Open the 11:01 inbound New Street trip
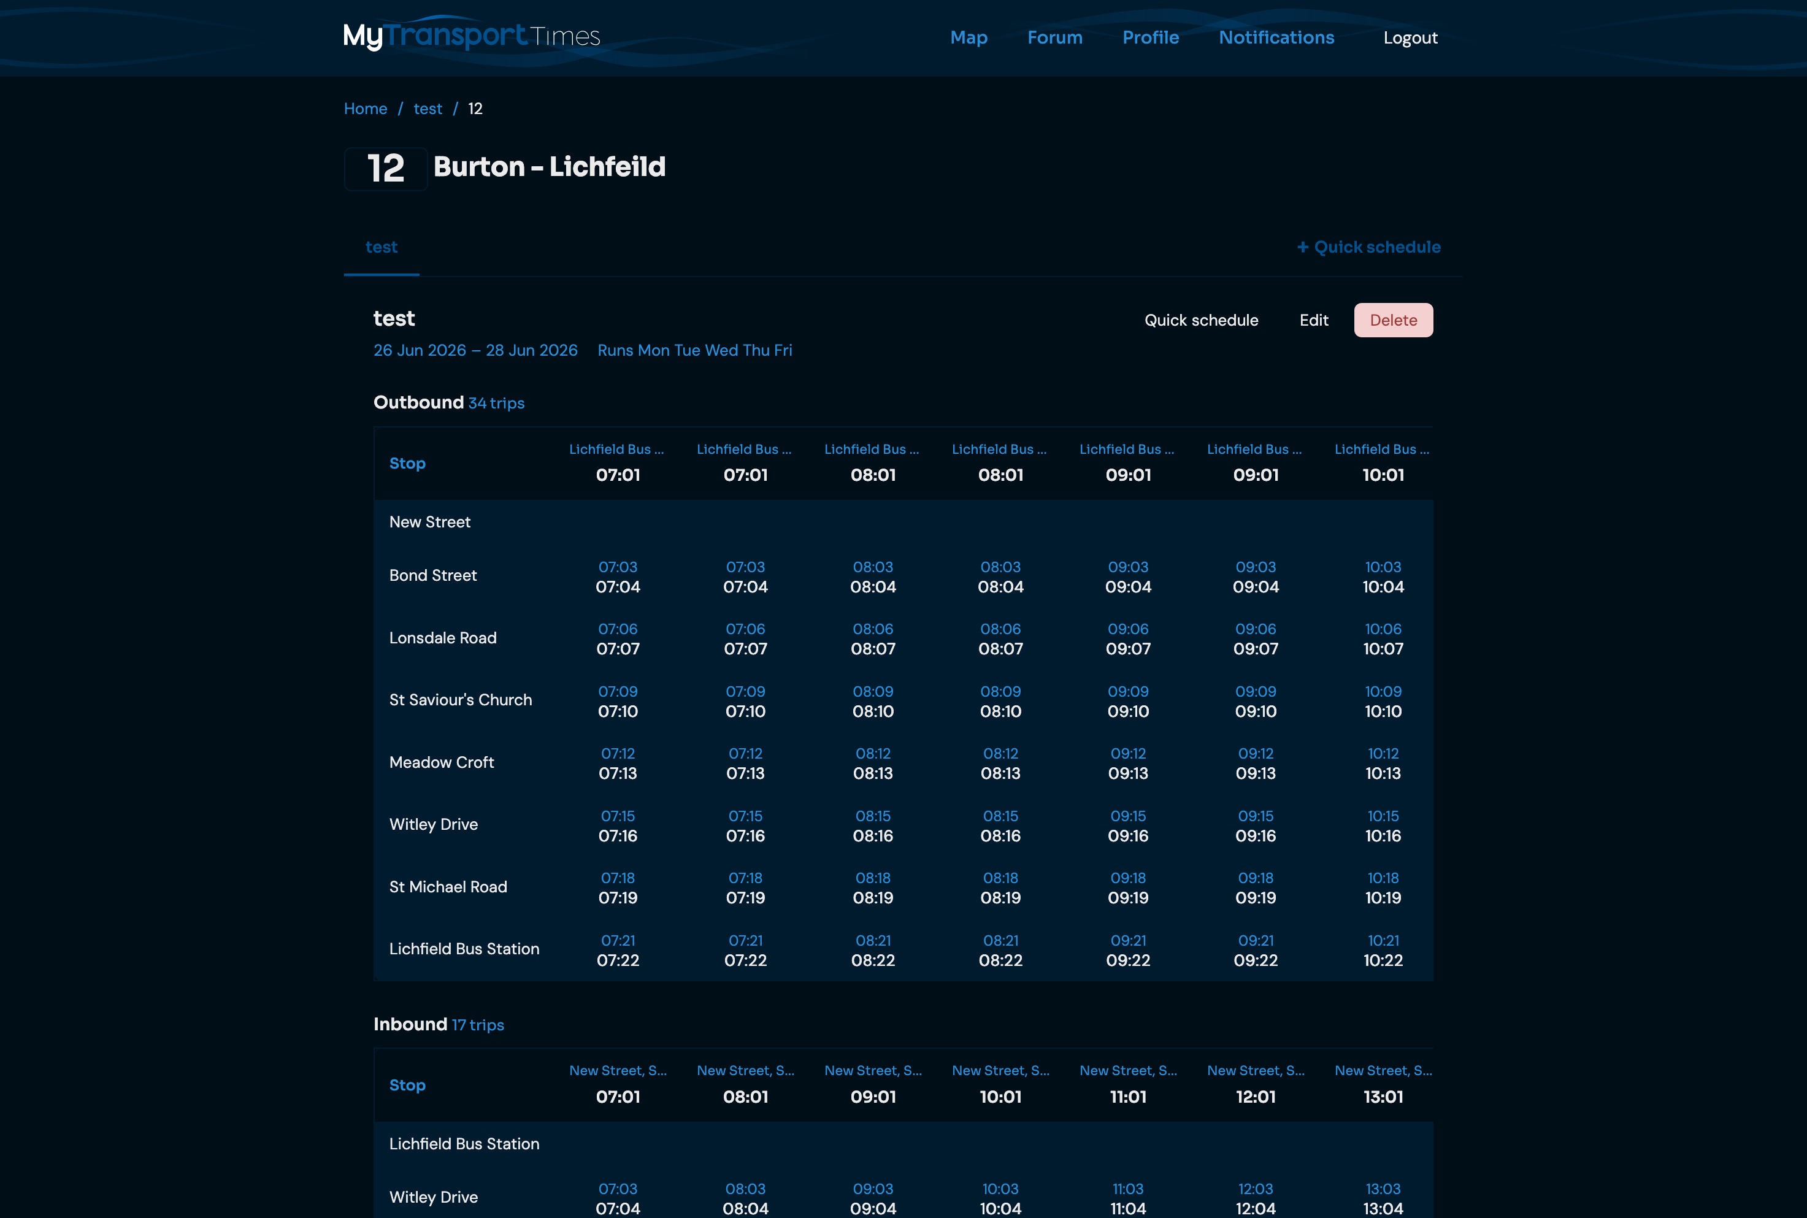1807x1218 pixels. [x=1128, y=1084]
